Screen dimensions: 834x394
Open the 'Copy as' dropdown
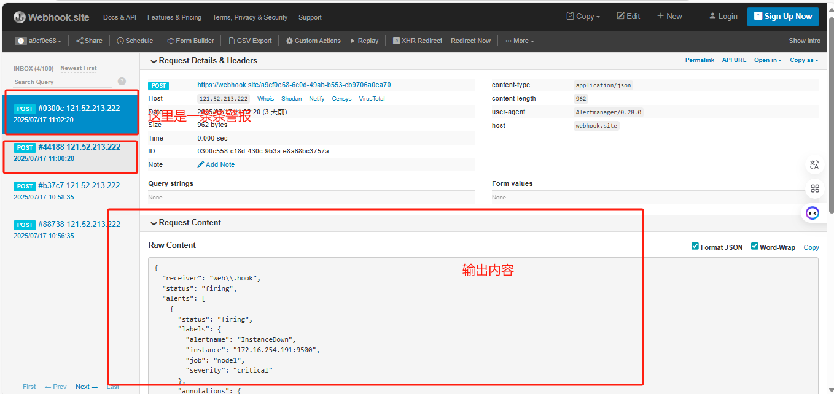click(804, 60)
